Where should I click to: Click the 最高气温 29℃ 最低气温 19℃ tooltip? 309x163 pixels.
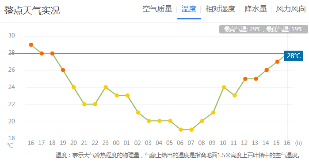pyautogui.click(x=263, y=29)
